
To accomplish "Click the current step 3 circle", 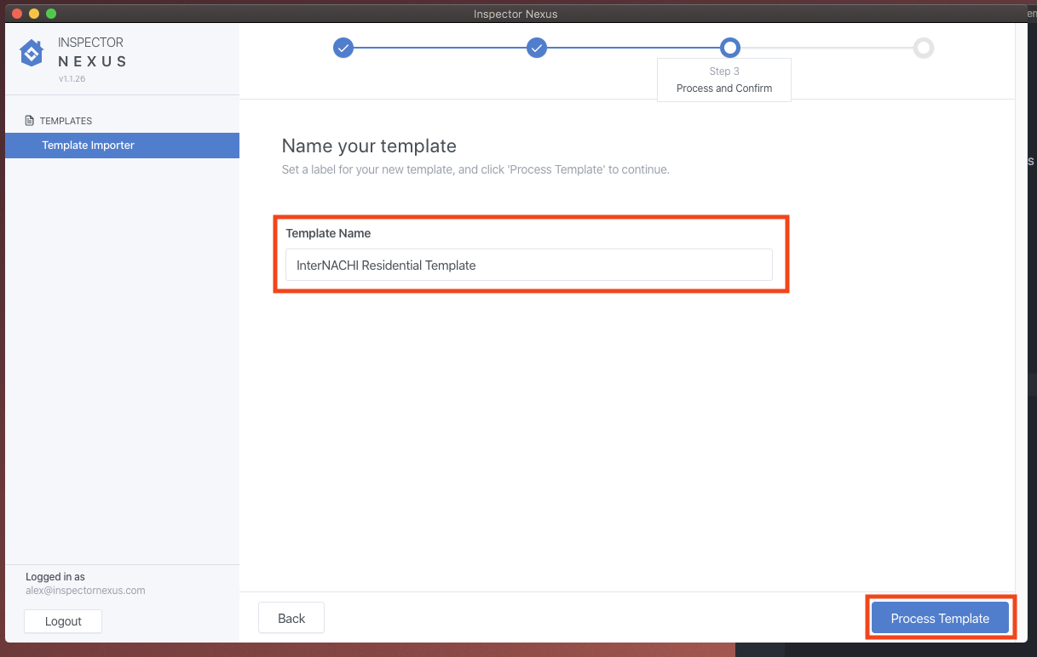I will [x=729, y=48].
